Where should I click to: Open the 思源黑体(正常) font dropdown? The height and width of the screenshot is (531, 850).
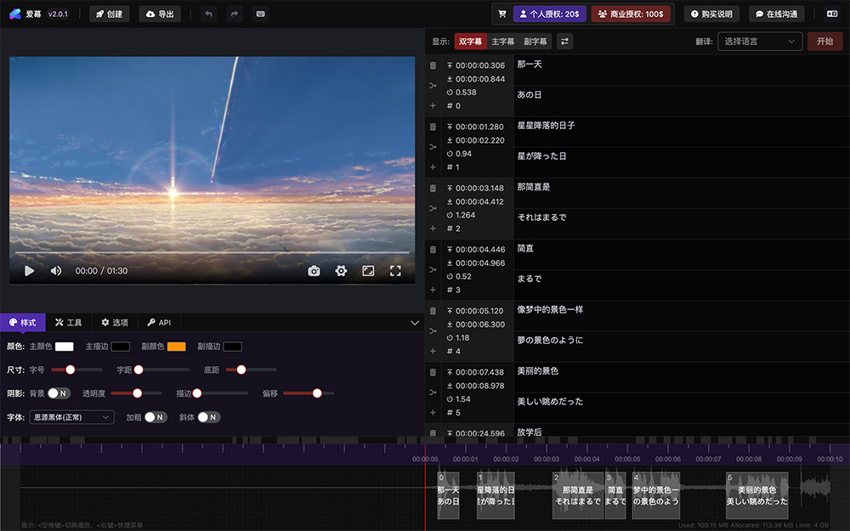[x=71, y=417]
